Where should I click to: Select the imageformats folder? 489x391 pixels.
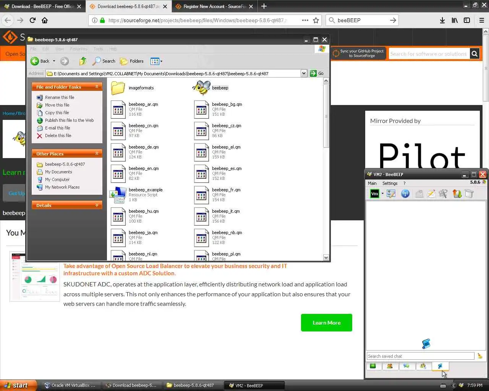tap(132, 88)
